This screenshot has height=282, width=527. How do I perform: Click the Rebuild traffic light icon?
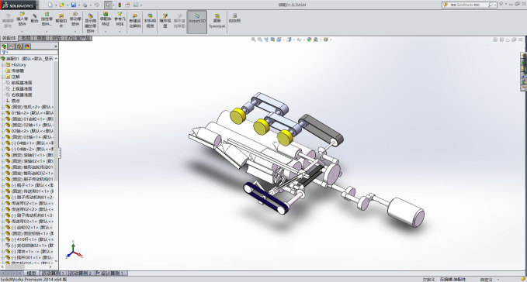(x=120, y=5)
